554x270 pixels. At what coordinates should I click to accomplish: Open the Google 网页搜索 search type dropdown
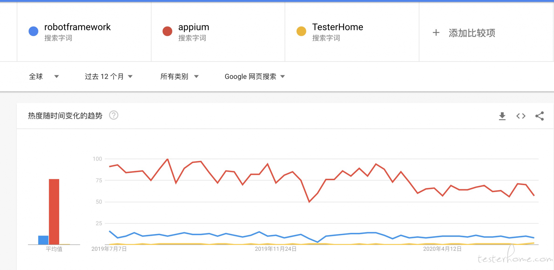[255, 76]
